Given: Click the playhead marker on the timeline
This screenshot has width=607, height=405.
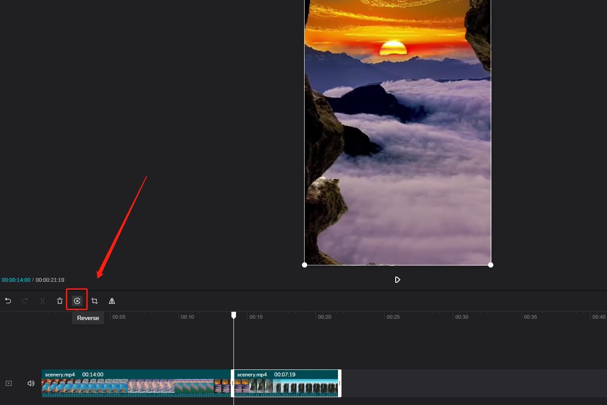Looking at the screenshot, I should coord(234,315).
